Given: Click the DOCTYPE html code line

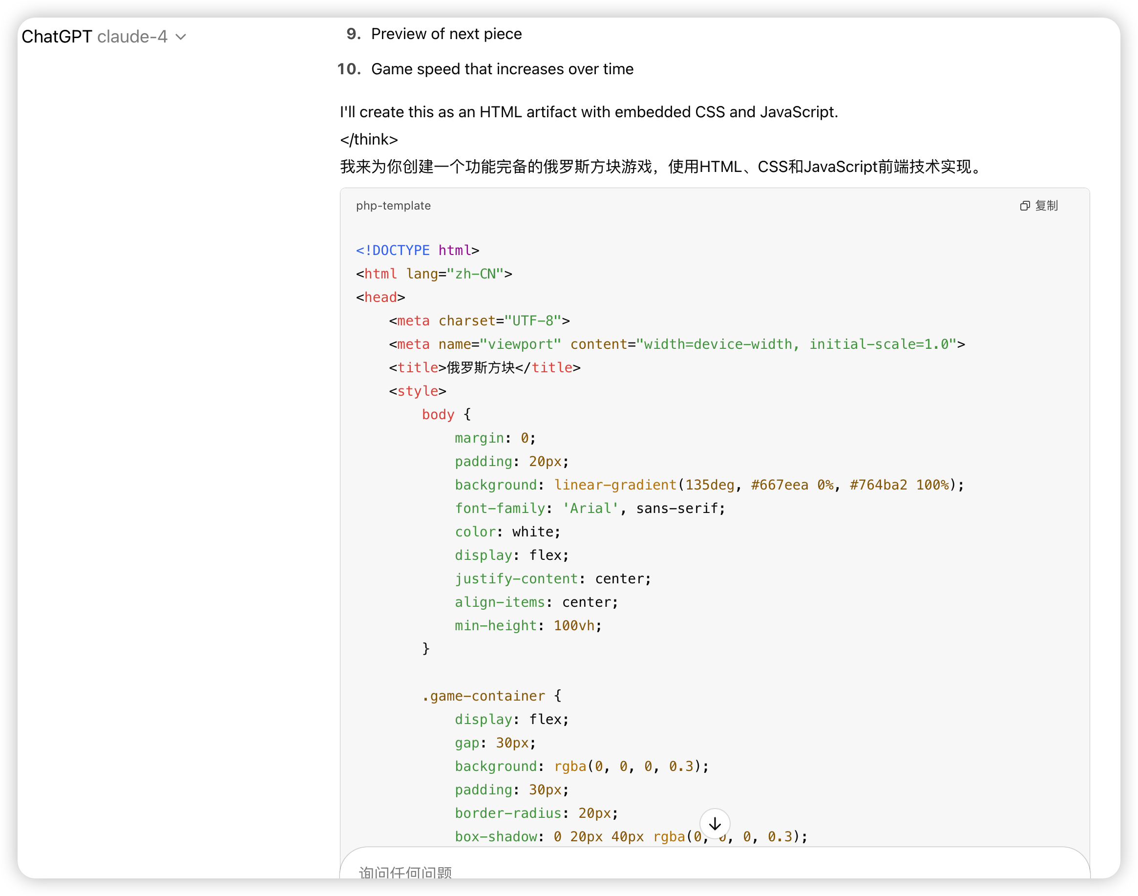Looking at the screenshot, I should tap(418, 250).
